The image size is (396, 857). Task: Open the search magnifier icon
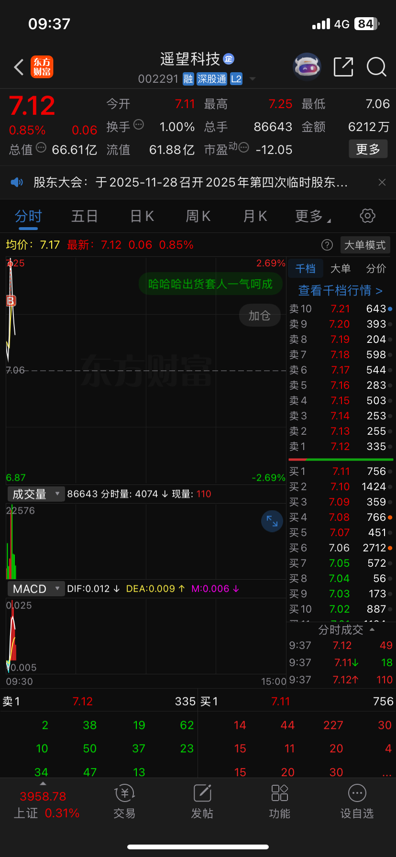(x=376, y=67)
